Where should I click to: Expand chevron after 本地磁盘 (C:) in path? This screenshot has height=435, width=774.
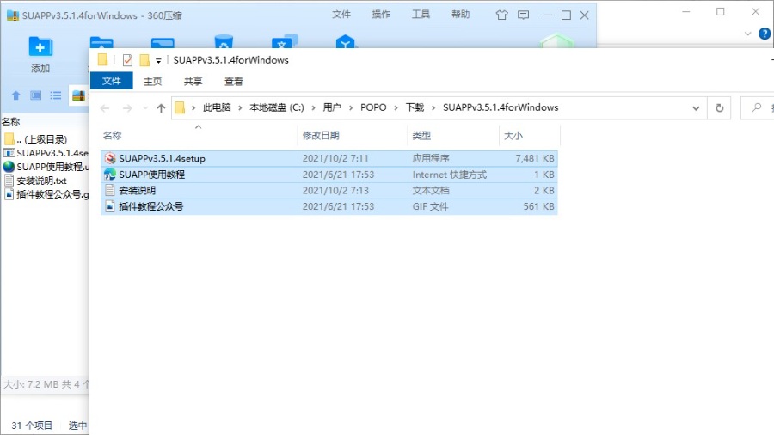[313, 107]
